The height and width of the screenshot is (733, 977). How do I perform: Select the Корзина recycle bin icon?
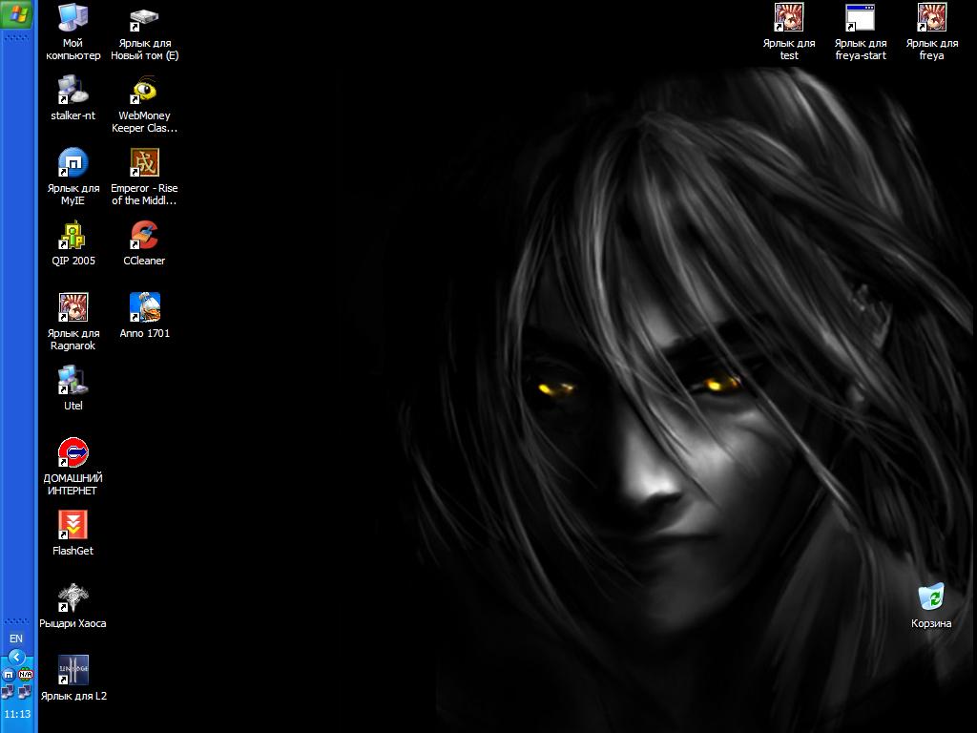coord(931,606)
